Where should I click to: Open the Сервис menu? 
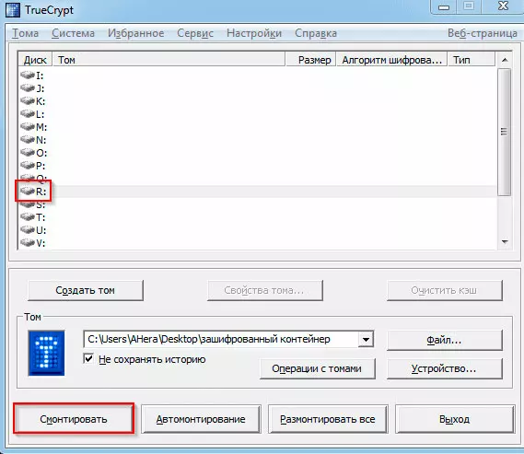[x=195, y=33]
